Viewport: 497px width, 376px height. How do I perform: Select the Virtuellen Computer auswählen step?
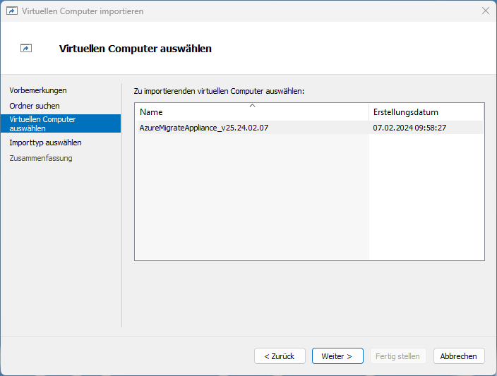pos(61,123)
